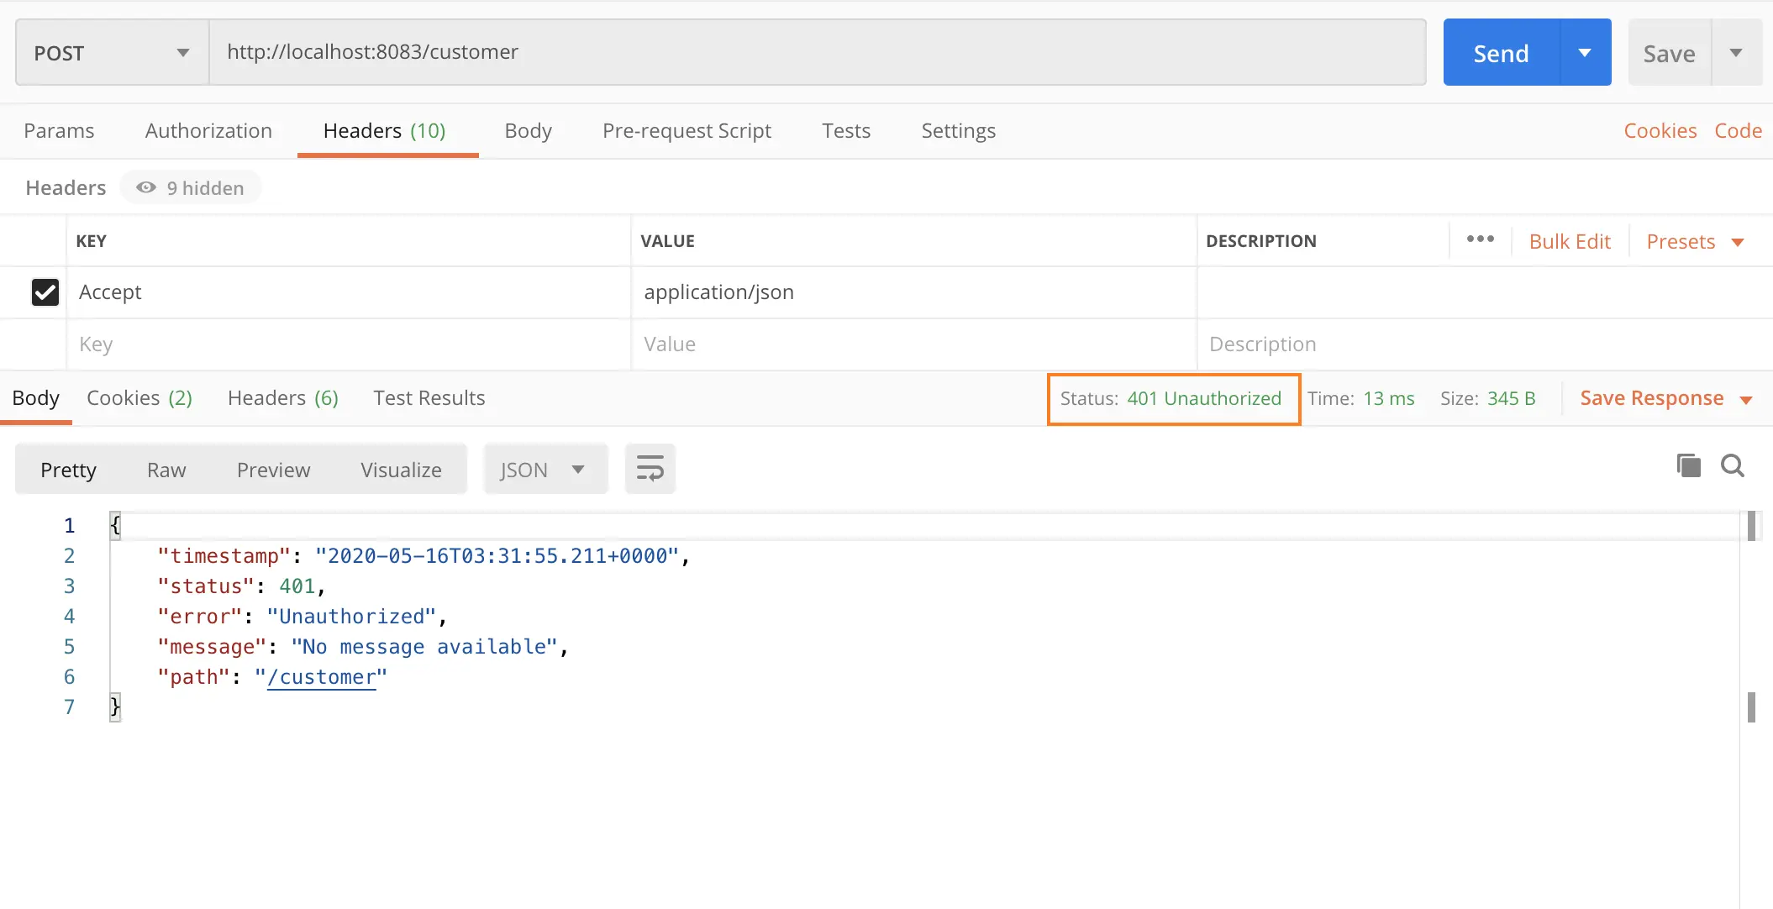
Task: Switch to Raw view mode
Action: pos(166,470)
